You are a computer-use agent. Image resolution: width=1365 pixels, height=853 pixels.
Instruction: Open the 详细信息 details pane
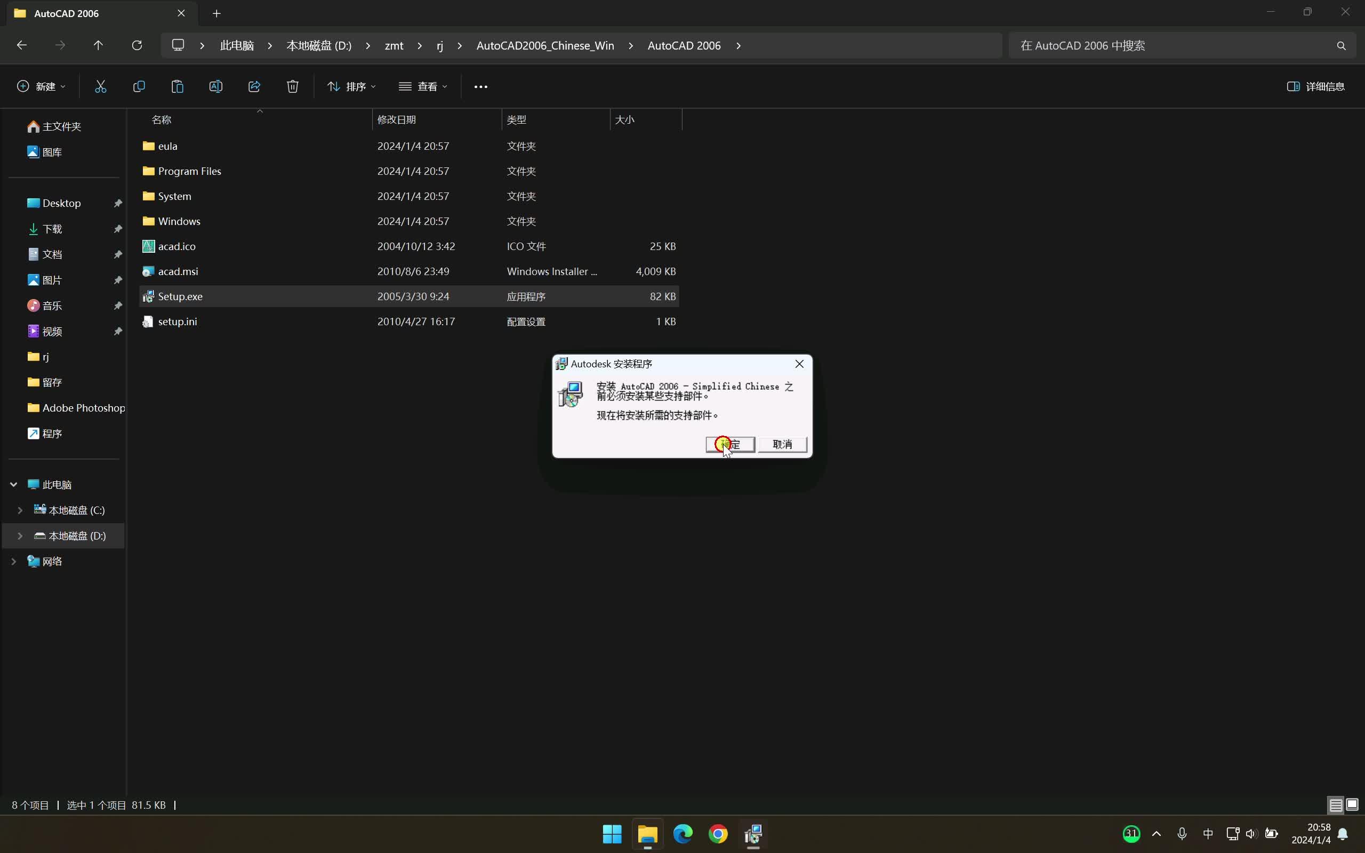pyautogui.click(x=1316, y=86)
